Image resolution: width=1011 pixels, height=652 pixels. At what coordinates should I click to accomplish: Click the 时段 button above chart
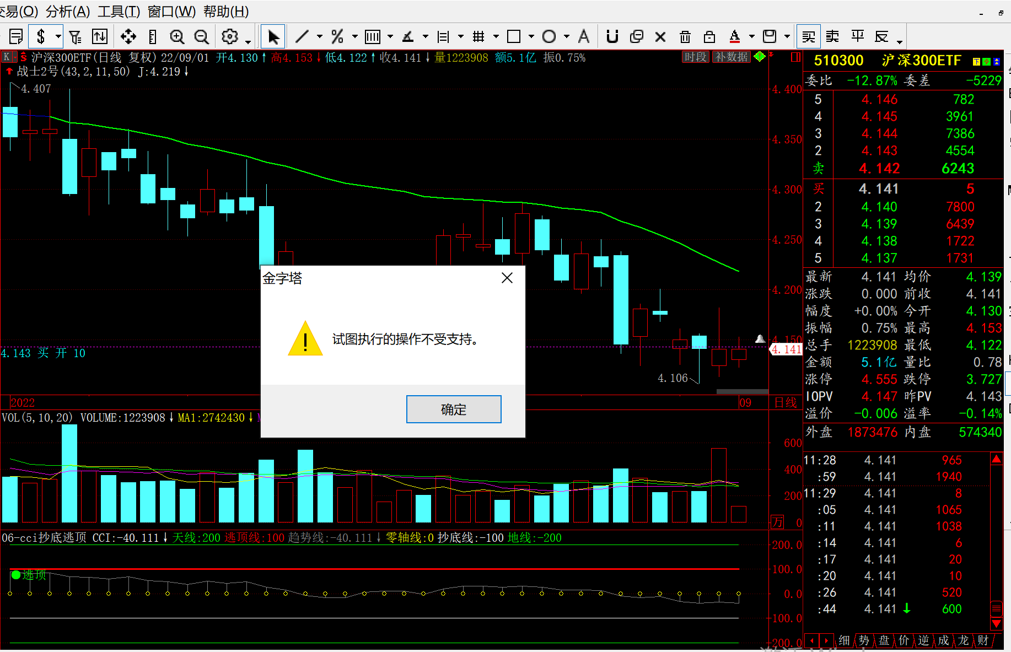(x=695, y=57)
